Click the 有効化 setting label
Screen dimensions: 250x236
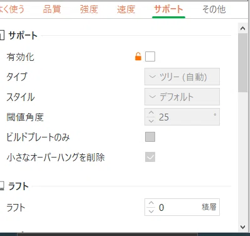[20, 56]
